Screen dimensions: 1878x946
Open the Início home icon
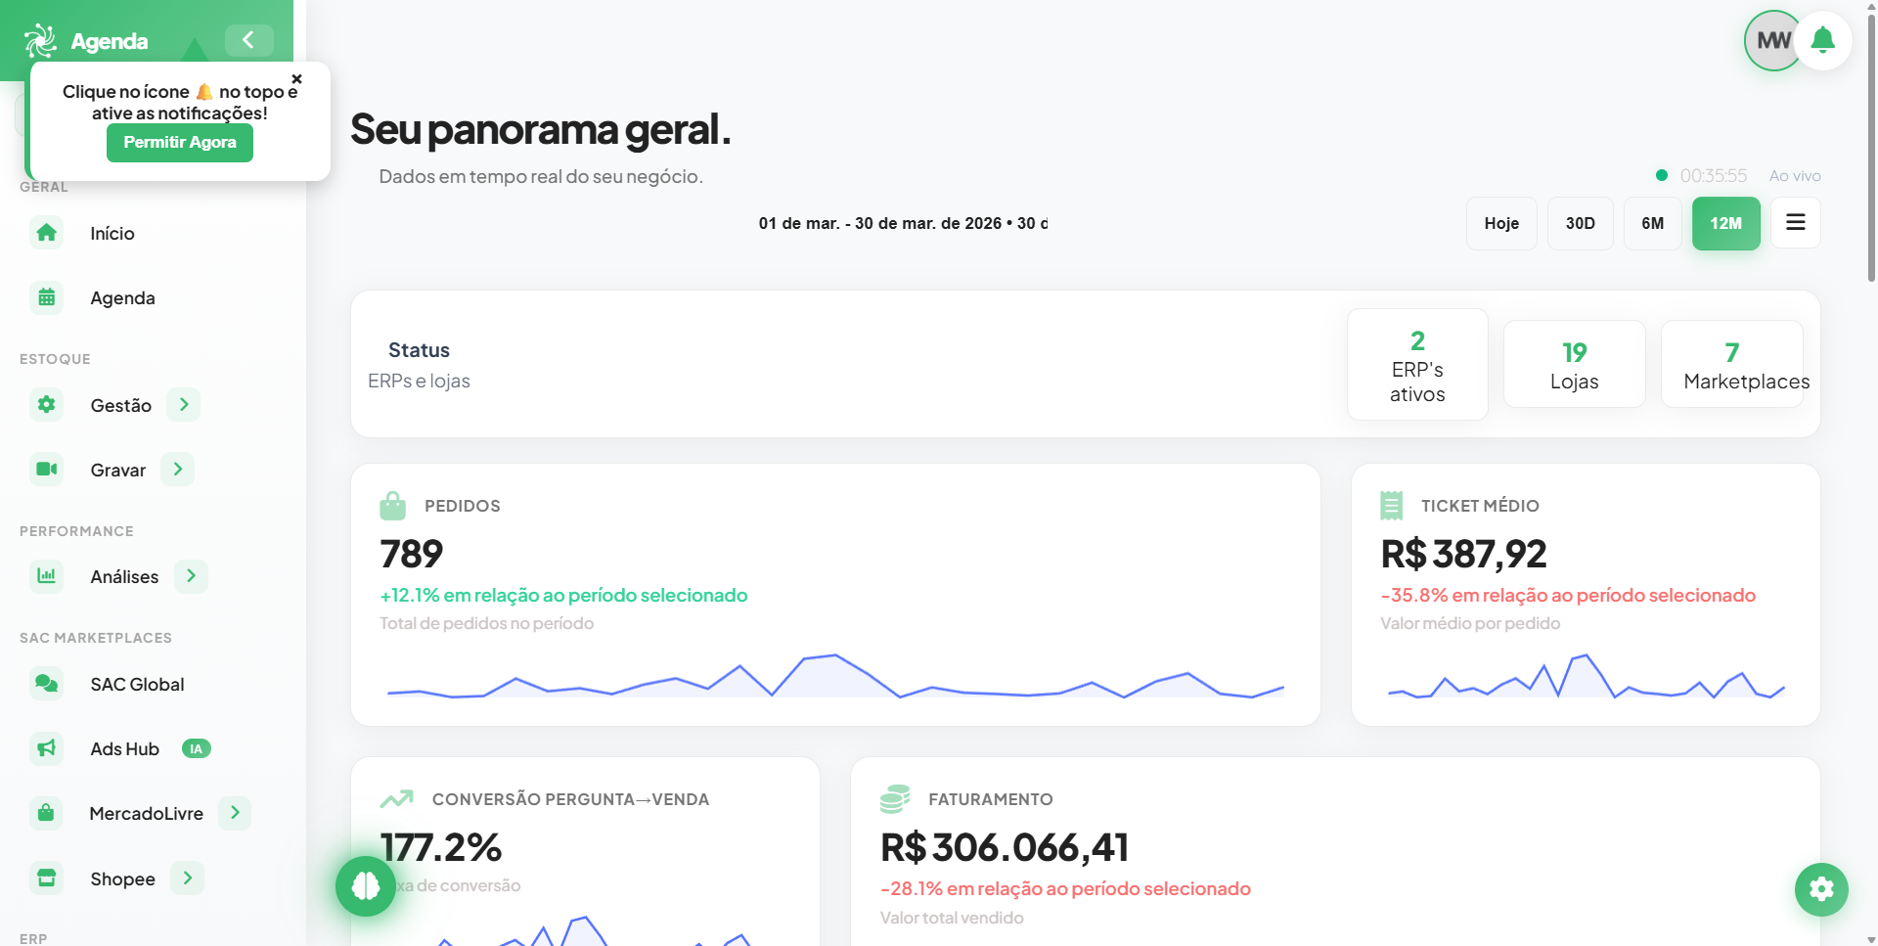[46, 233]
